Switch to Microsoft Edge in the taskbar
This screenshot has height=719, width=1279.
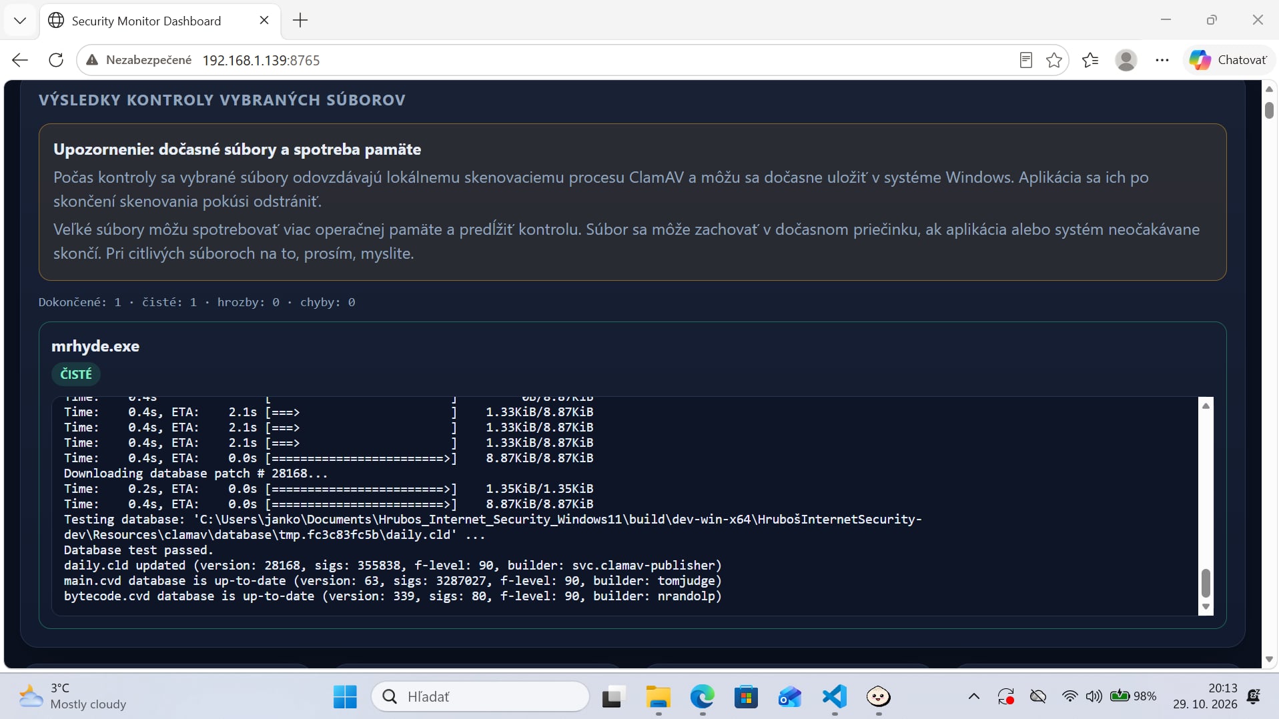coord(702,697)
